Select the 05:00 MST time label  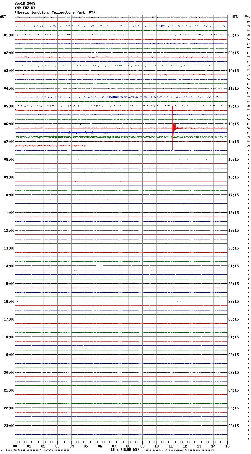point(9,106)
